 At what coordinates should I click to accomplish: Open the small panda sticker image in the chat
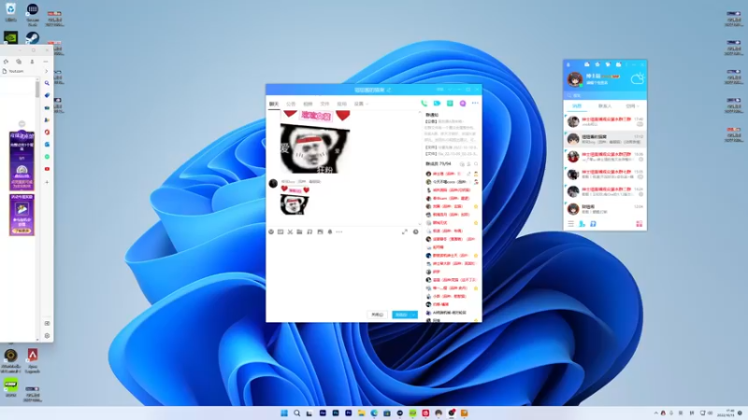295,201
